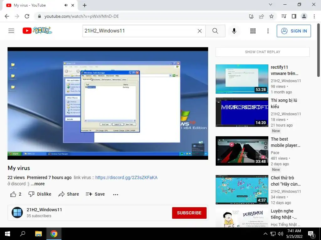Open volume control in system tray
Image resolution: width=321 pixels, height=240 pixels.
pos(281,234)
